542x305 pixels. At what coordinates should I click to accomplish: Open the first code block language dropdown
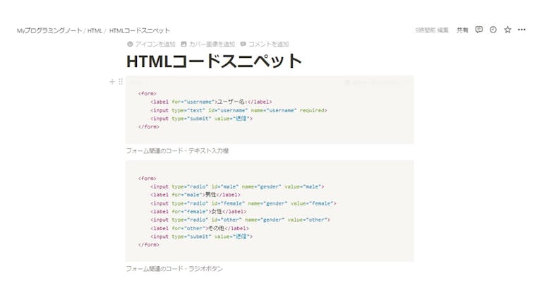[137, 83]
